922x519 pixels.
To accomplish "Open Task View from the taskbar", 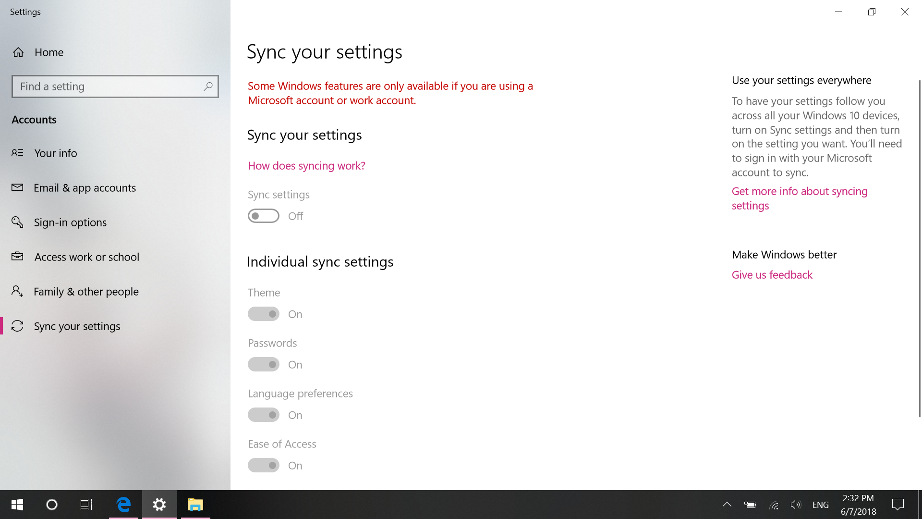I will 86,505.
